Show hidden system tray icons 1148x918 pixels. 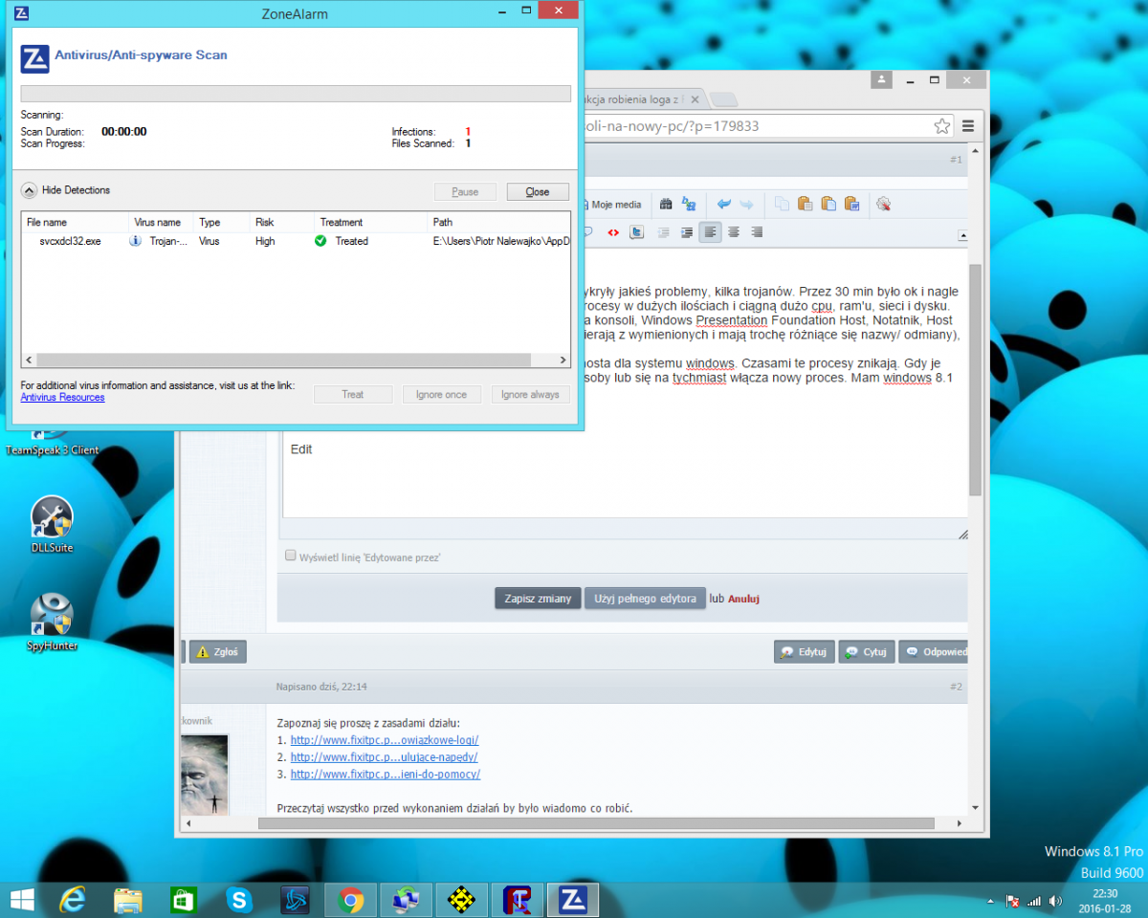[991, 901]
